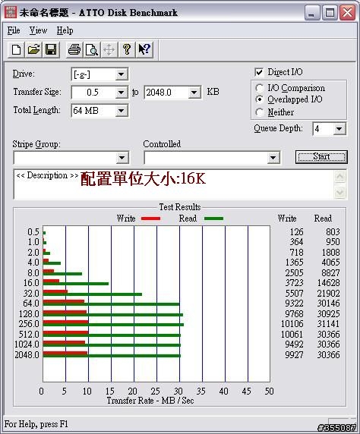The image size is (360, 434).
Task: Click the description scrollbar down arrow
Action: coord(340,192)
